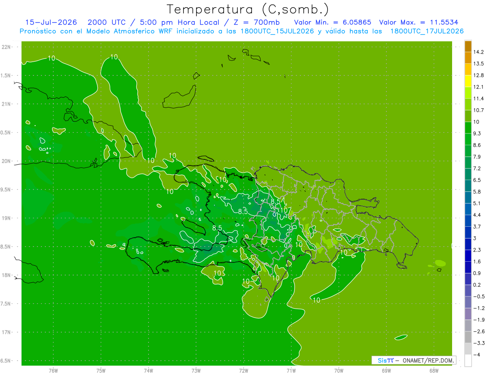The height and width of the screenshot is (376, 487).
Task: Click the '18N' latitude label
Action: 6,275
